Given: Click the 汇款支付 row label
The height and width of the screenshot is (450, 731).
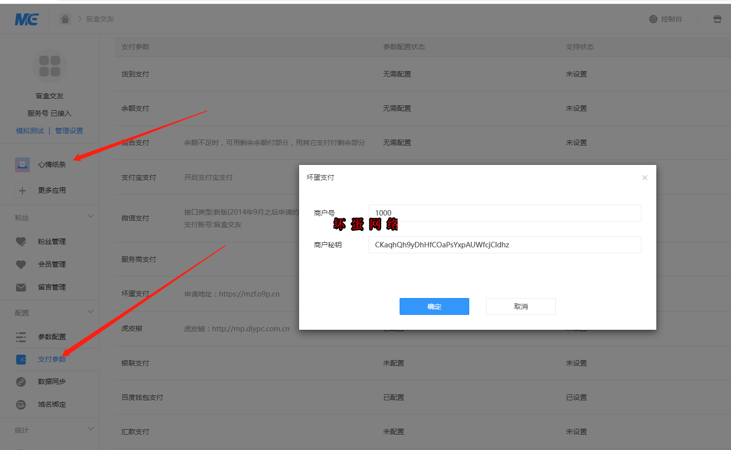Looking at the screenshot, I should [135, 432].
